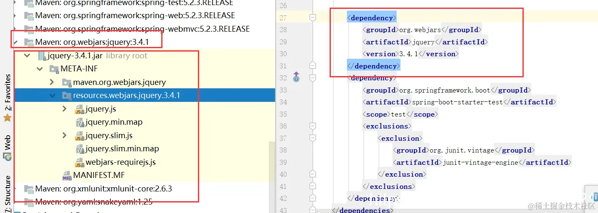Click the jquery.js JavaScript file icon
Image resolution: width=598 pixels, height=213 pixels.
tap(79, 109)
